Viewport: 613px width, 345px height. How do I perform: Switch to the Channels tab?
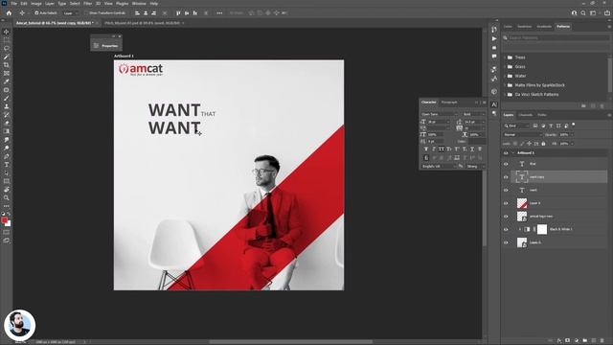pos(526,115)
